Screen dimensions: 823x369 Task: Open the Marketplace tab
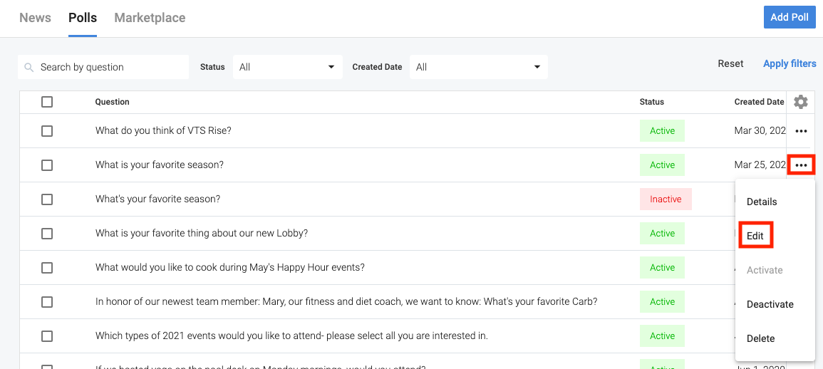[150, 18]
